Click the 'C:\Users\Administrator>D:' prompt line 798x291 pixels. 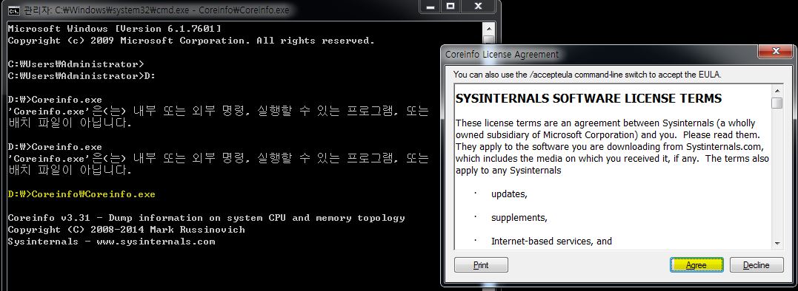coord(82,76)
